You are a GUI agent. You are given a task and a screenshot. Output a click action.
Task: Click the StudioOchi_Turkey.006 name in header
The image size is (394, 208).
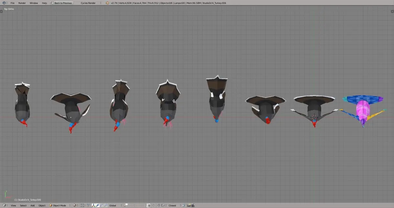(214, 3)
